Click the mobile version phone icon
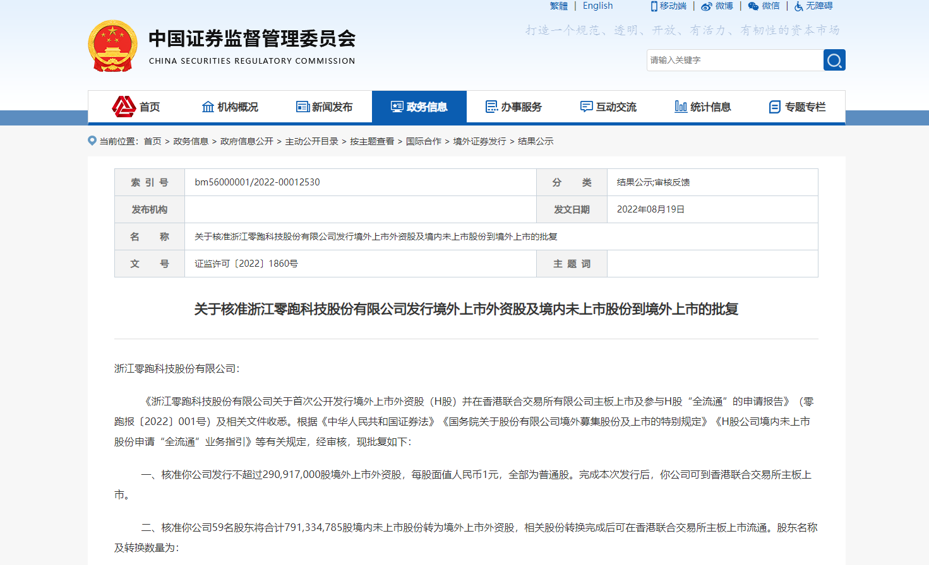 click(x=654, y=6)
